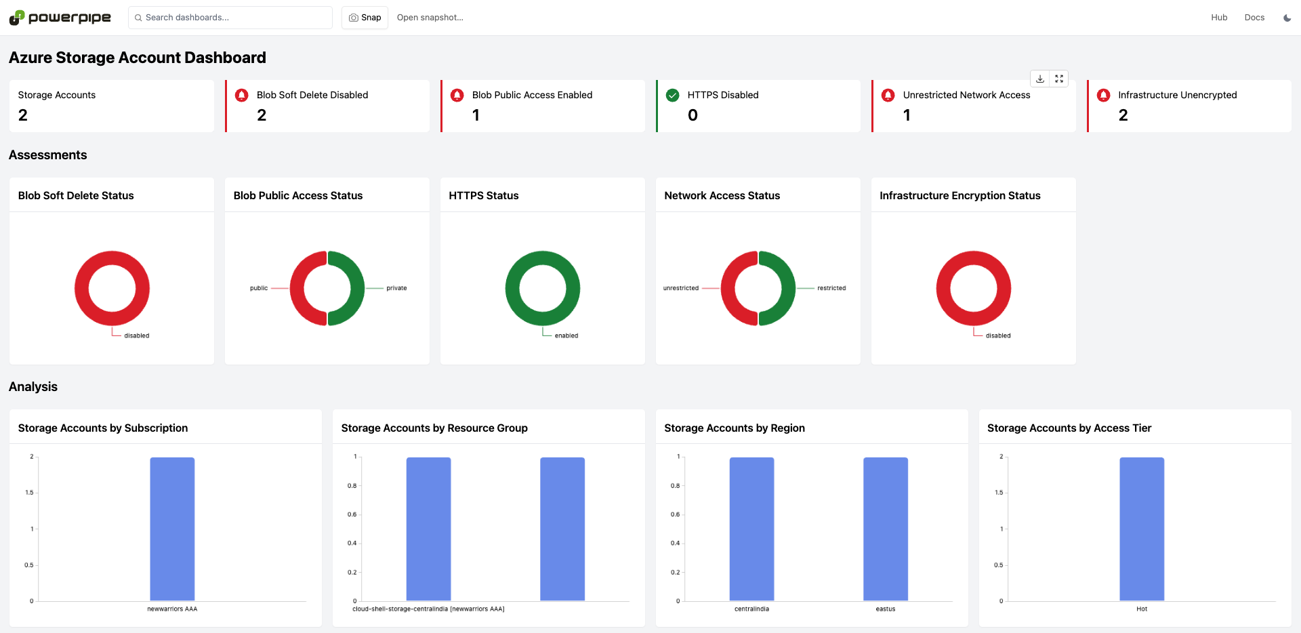1301x633 pixels.
Task: Click the 'eastus' axis label
Action: (x=886, y=609)
